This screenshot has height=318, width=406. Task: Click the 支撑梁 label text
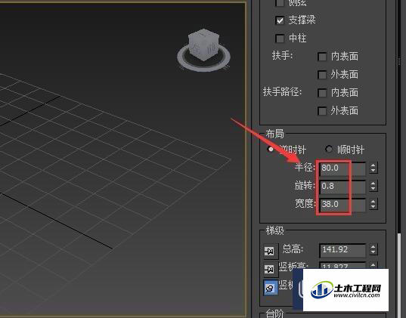point(302,20)
